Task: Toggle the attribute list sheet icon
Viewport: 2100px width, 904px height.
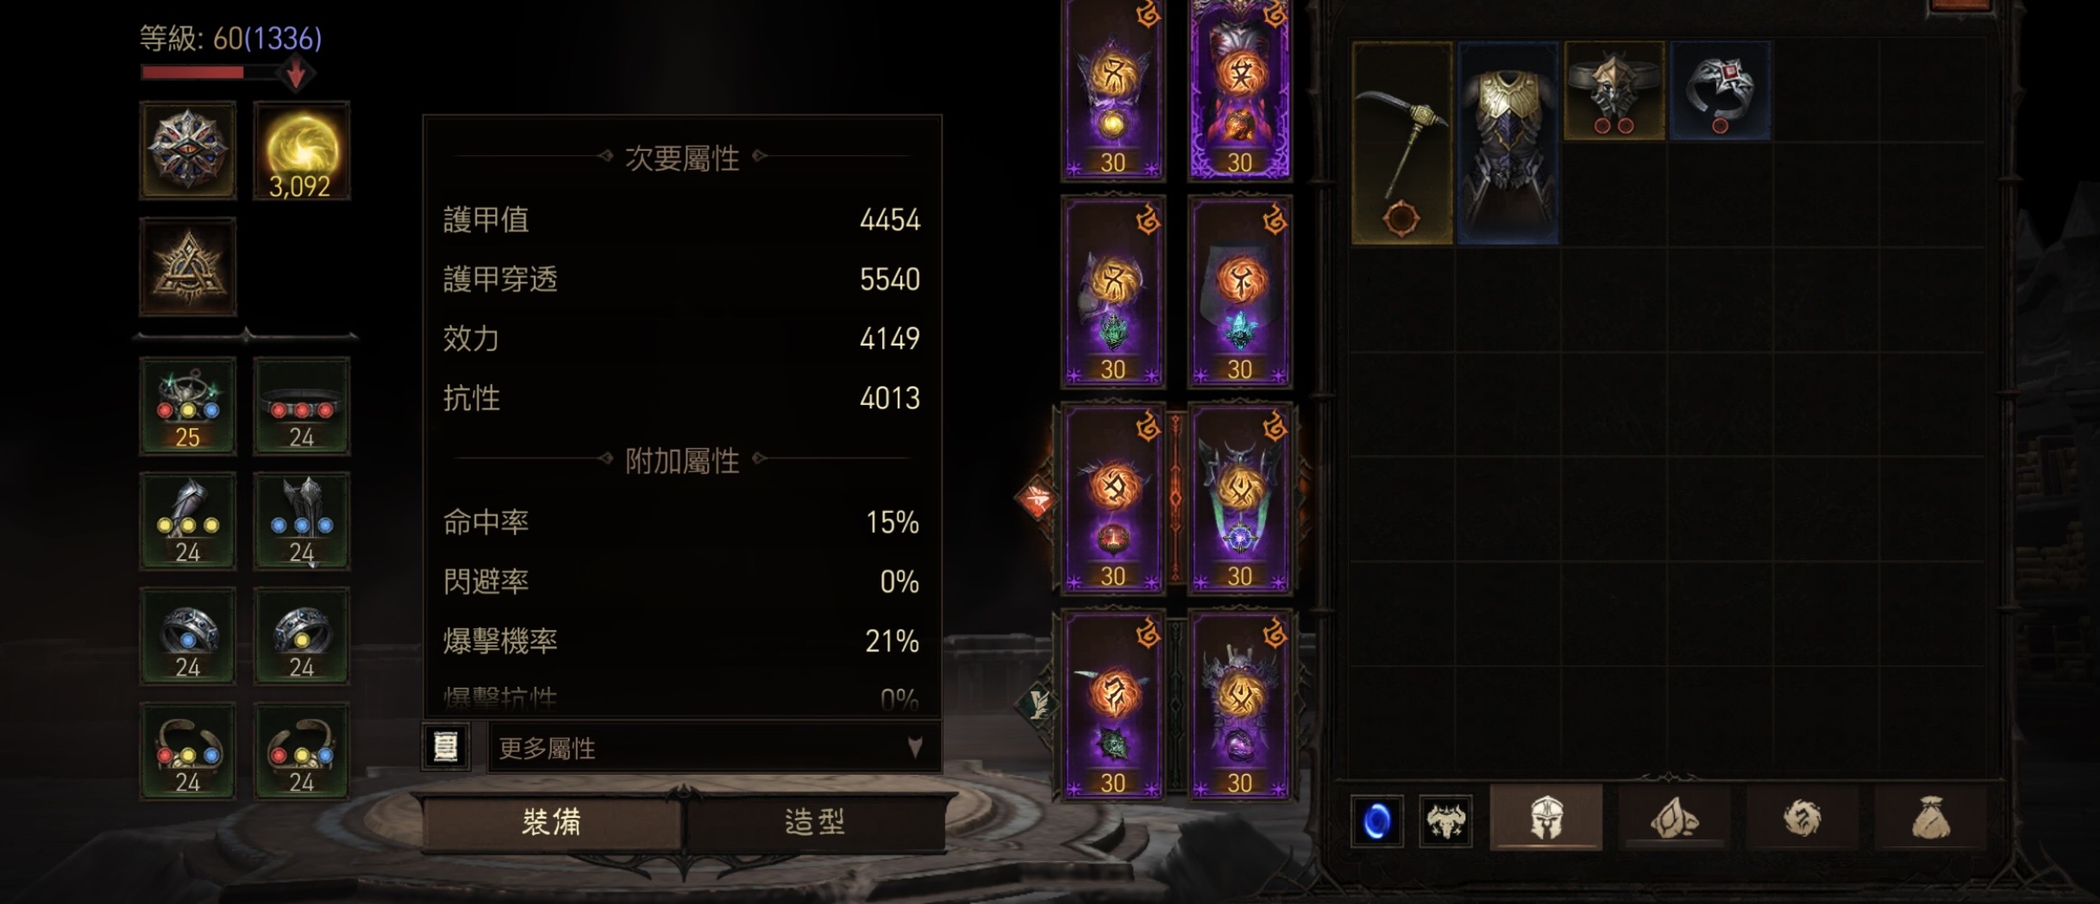Action: (446, 746)
